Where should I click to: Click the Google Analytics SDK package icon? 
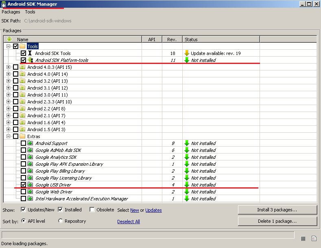pos(30,157)
